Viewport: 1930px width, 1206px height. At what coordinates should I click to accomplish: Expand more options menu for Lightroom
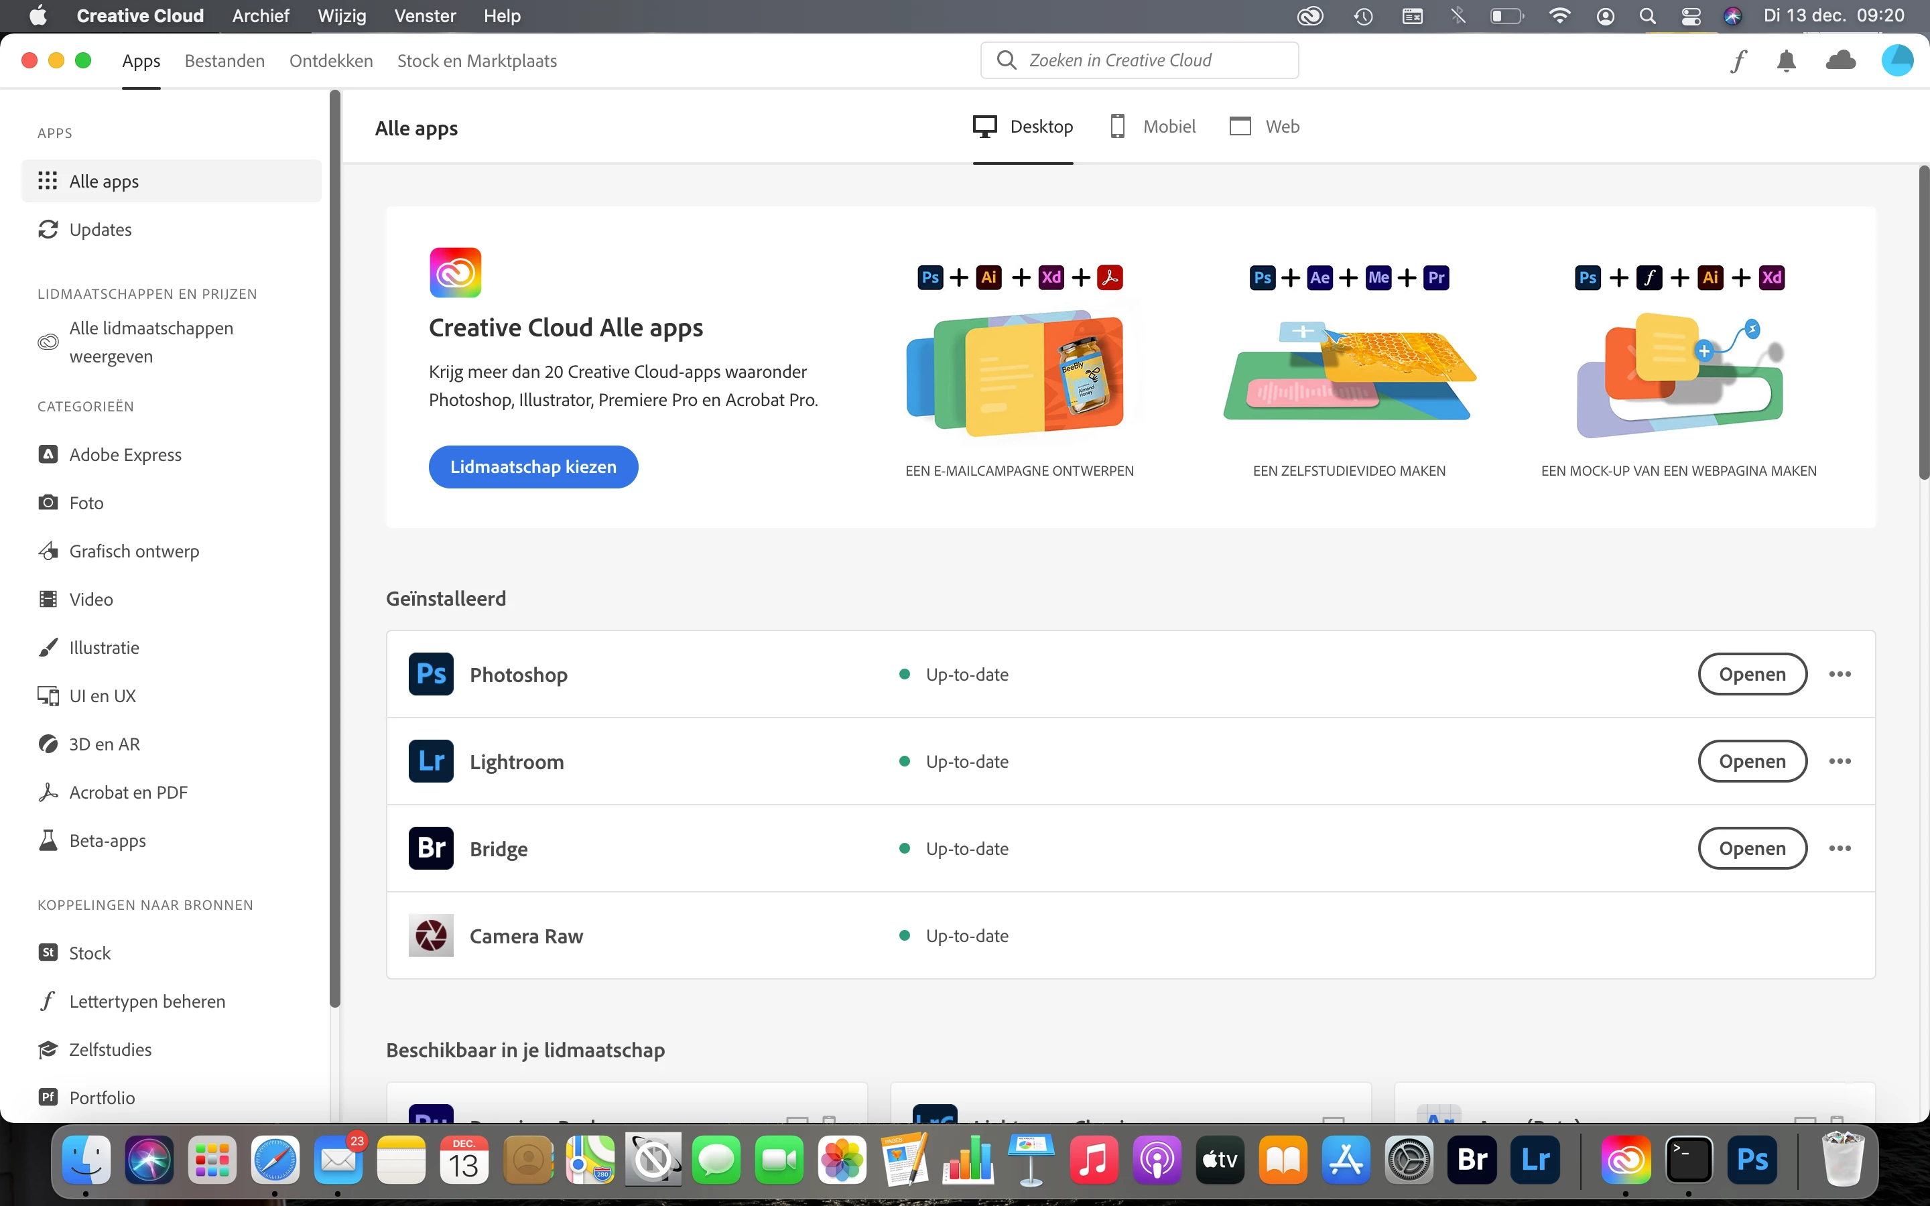point(1840,761)
